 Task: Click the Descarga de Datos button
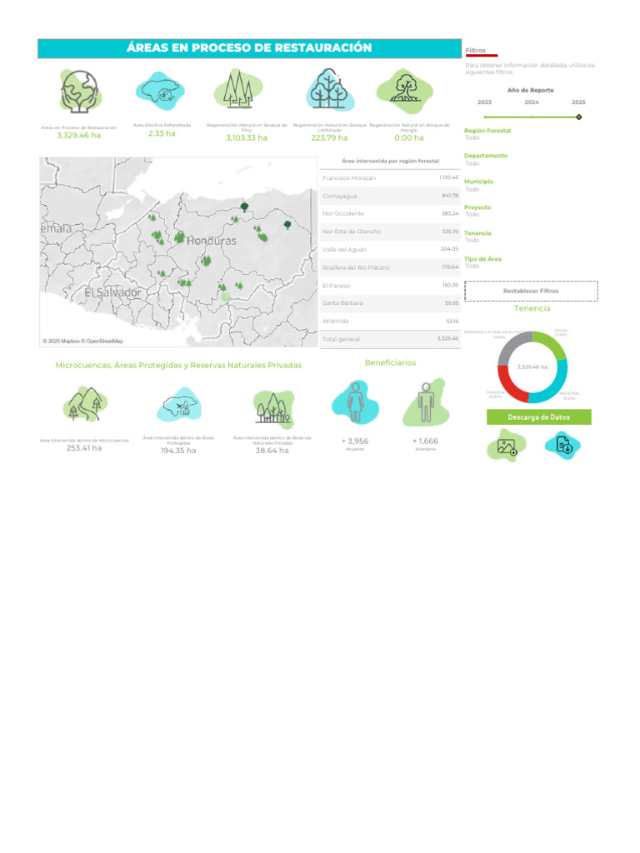pos(539,417)
